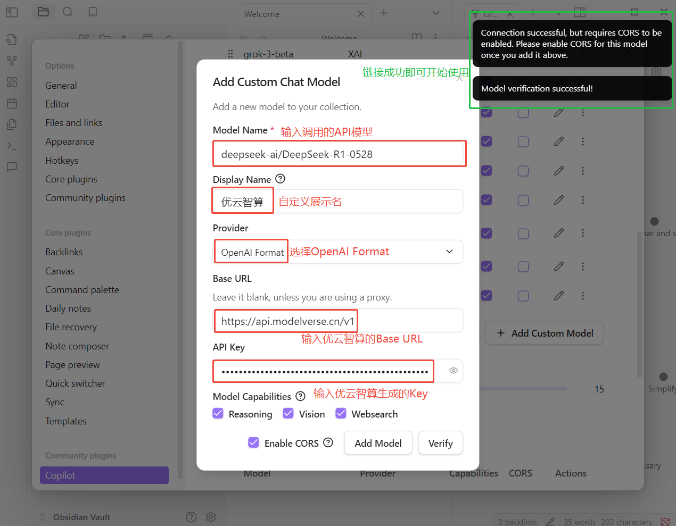Click the Display Name input field

pos(338,202)
